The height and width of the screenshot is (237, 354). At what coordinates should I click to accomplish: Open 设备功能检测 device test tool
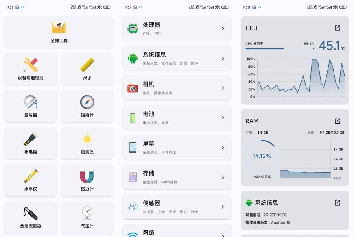coord(31,69)
